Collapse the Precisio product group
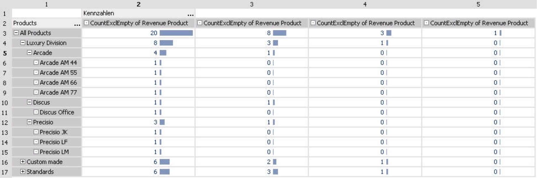 pyautogui.click(x=29, y=122)
